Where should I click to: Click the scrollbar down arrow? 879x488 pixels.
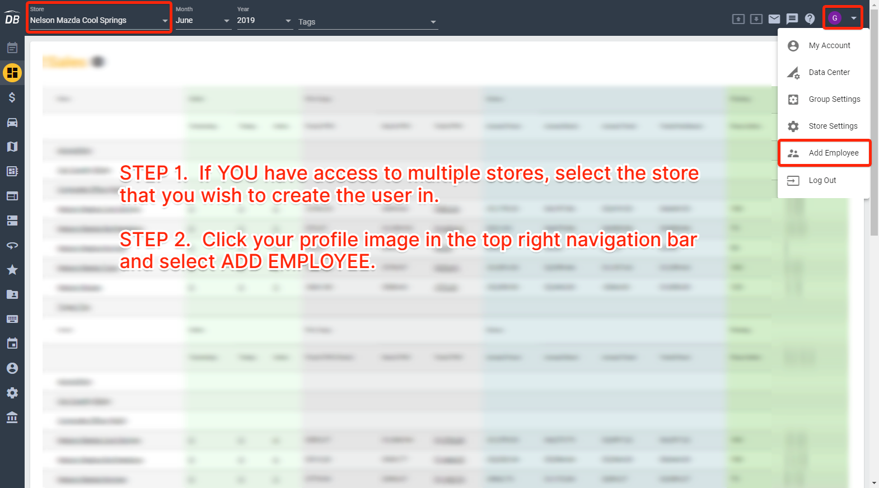[875, 483]
